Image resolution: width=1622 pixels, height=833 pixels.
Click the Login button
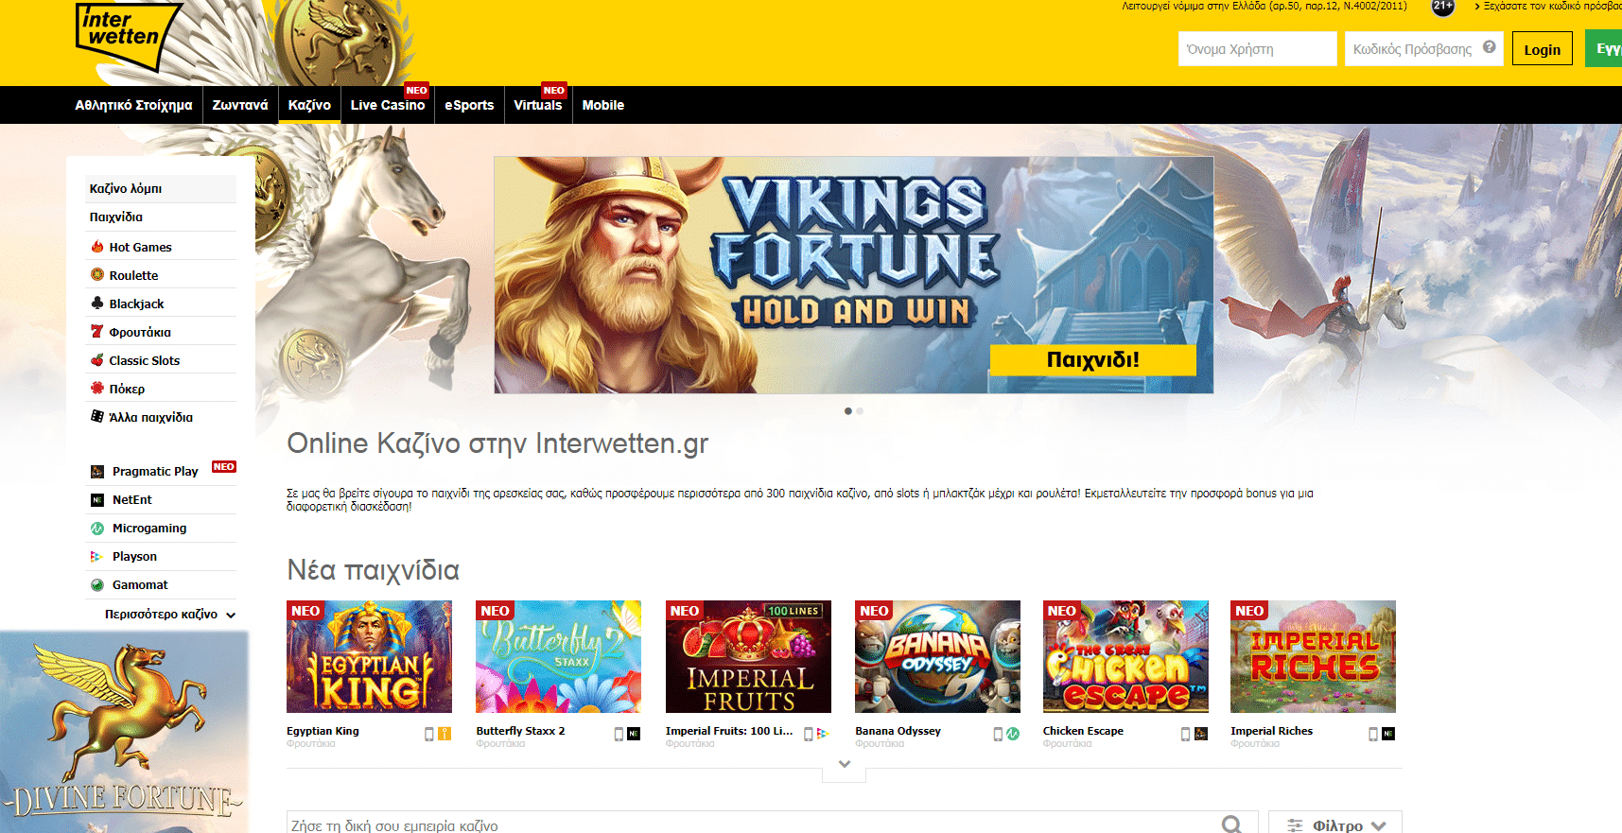click(1543, 49)
